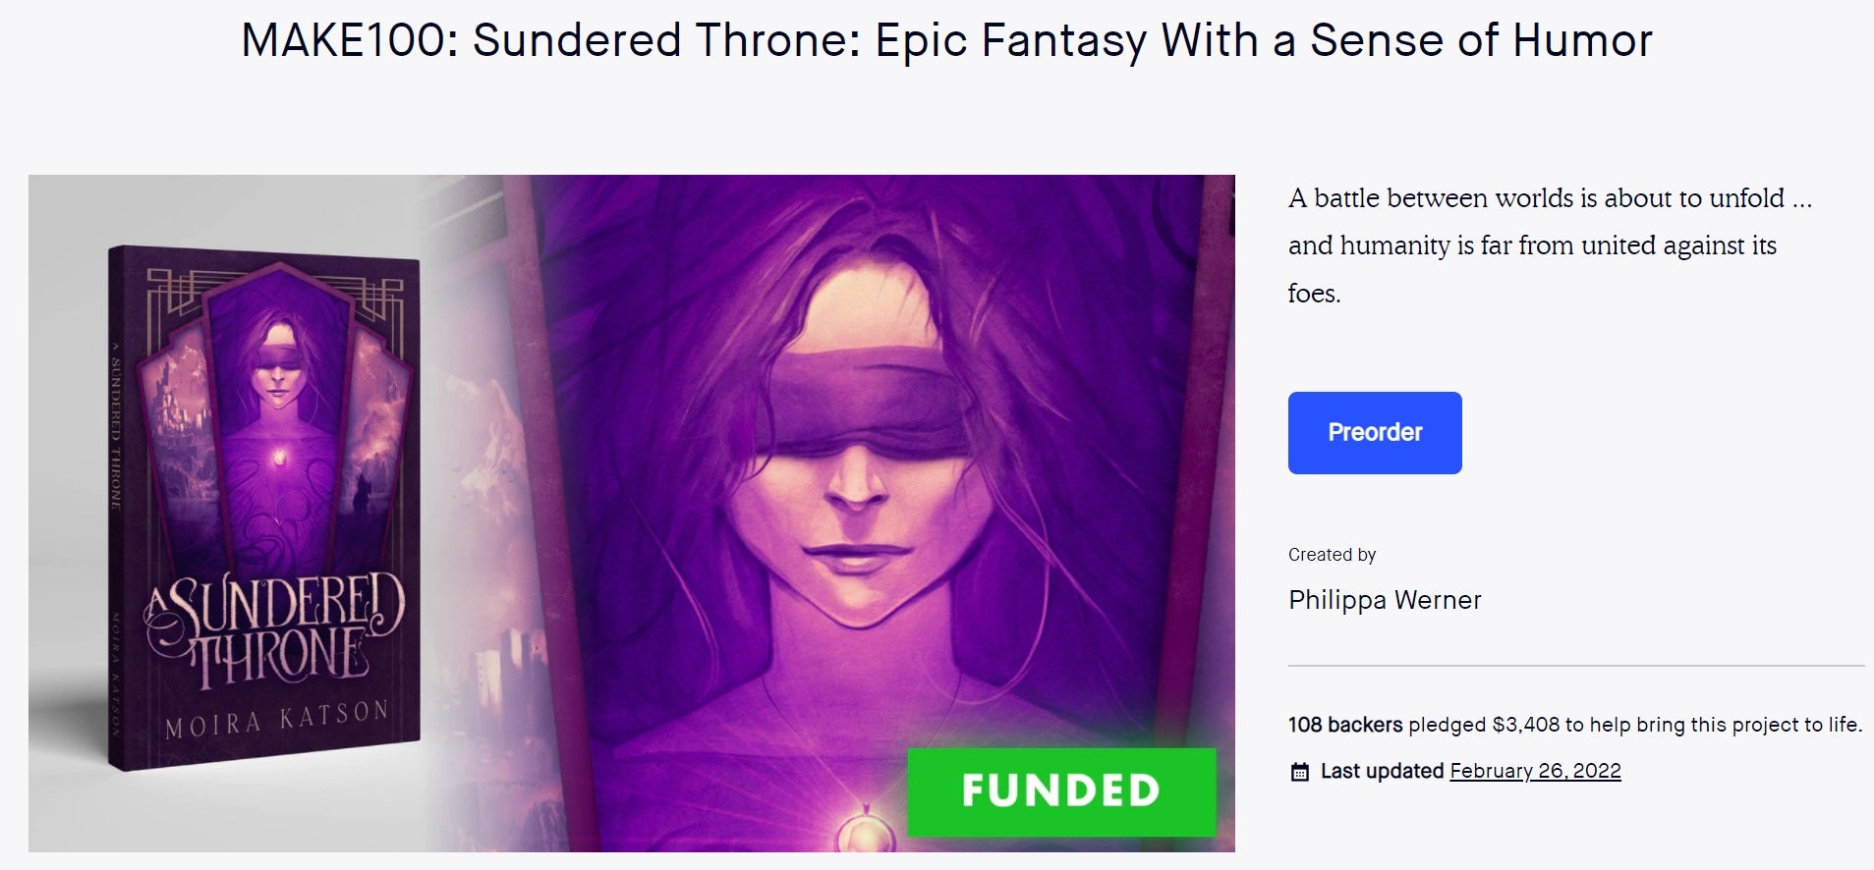Click the pledged $3,408 amount text
Viewport: 1874px width, 870px height.
coord(1525,725)
